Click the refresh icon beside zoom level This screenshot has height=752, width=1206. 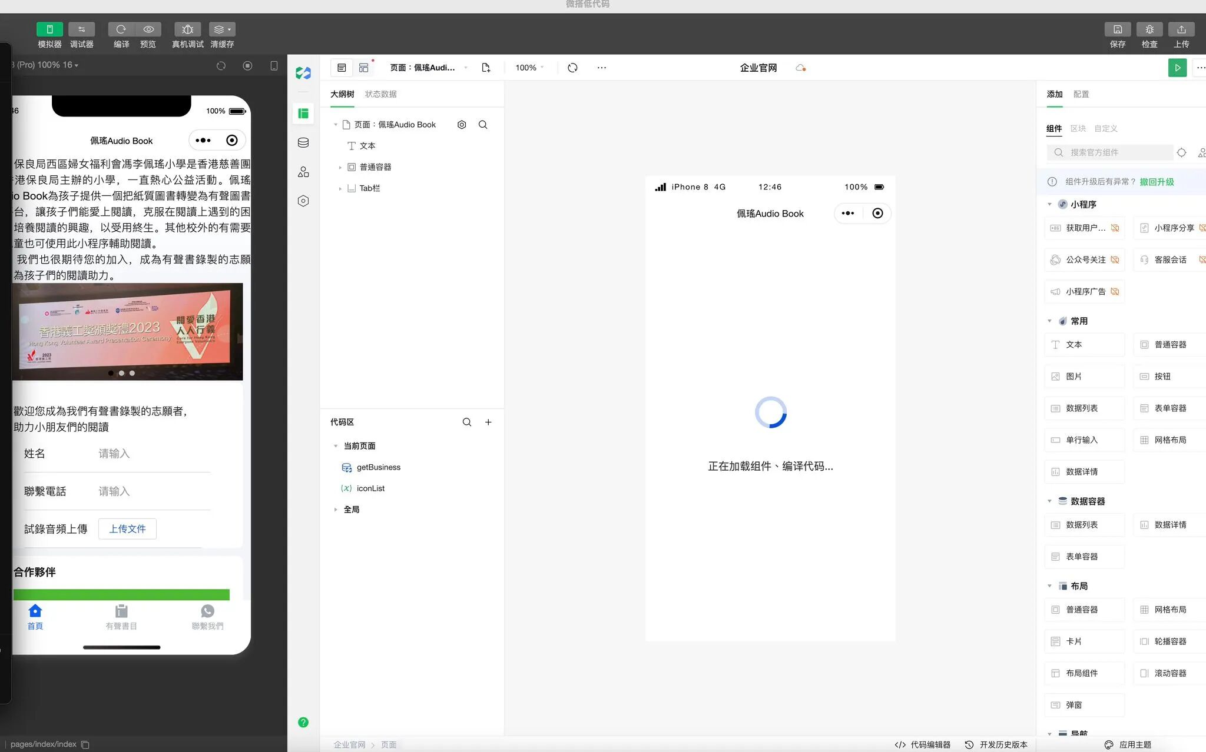pos(572,68)
